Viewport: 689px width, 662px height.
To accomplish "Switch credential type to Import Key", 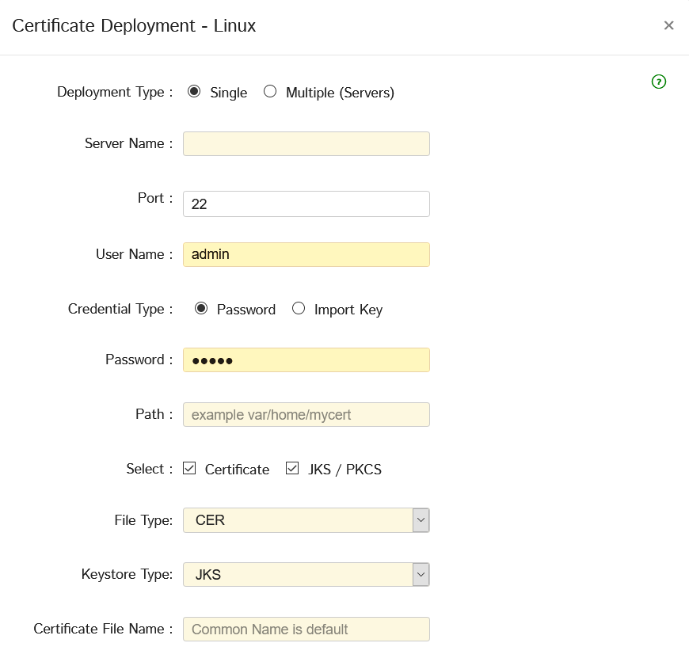I will click(299, 309).
